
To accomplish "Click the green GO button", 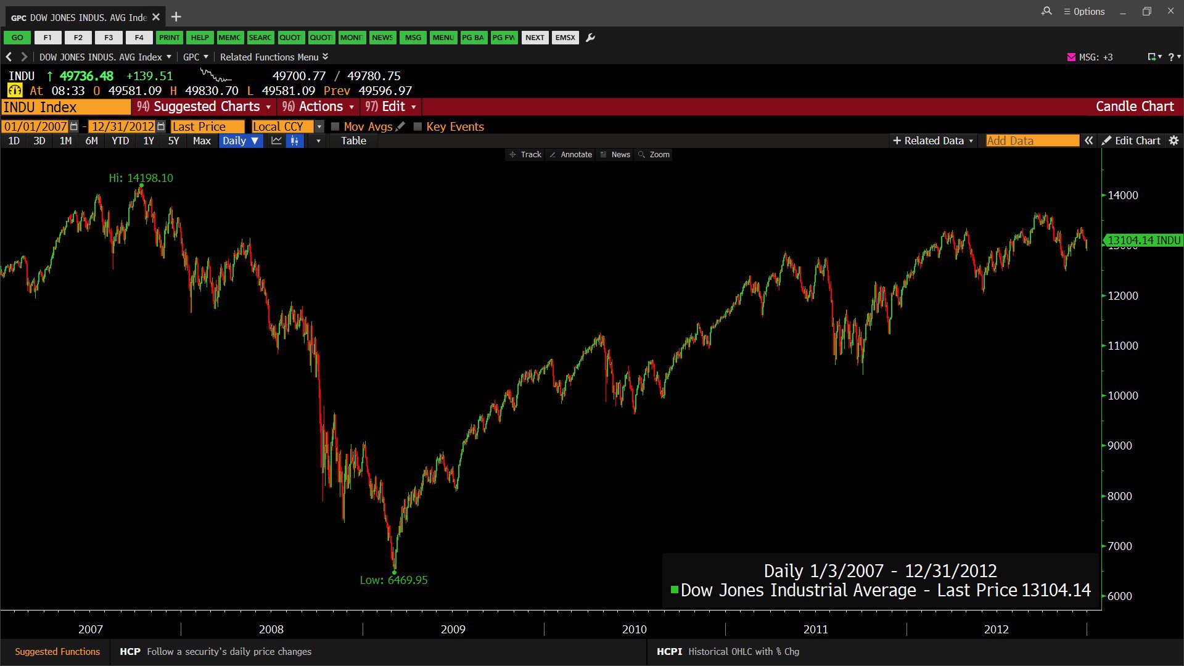I will click(x=17, y=38).
